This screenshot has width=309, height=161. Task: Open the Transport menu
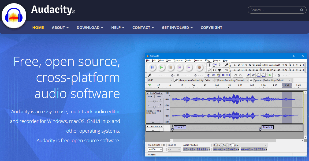178,61
